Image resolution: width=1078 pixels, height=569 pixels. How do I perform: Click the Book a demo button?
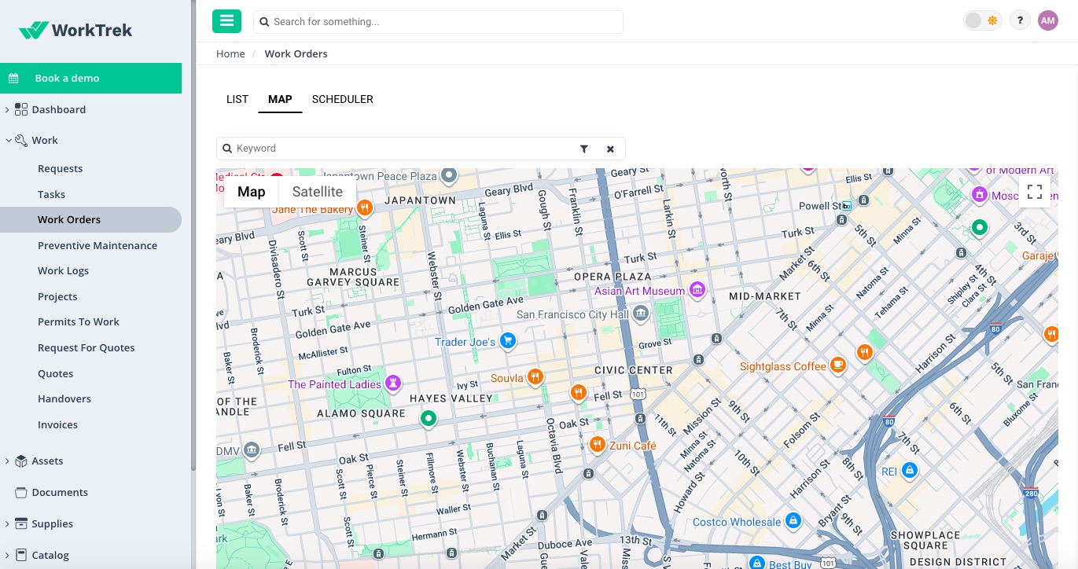click(90, 78)
